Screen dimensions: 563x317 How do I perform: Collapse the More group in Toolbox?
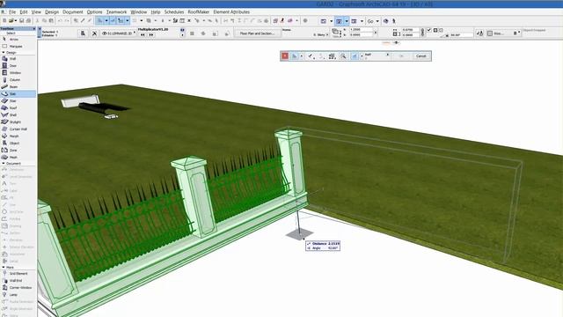[4, 268]
